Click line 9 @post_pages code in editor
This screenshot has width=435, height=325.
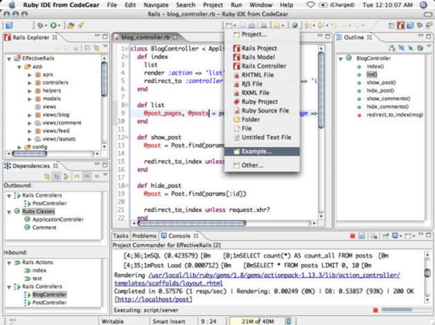click(x=162, y=113)
